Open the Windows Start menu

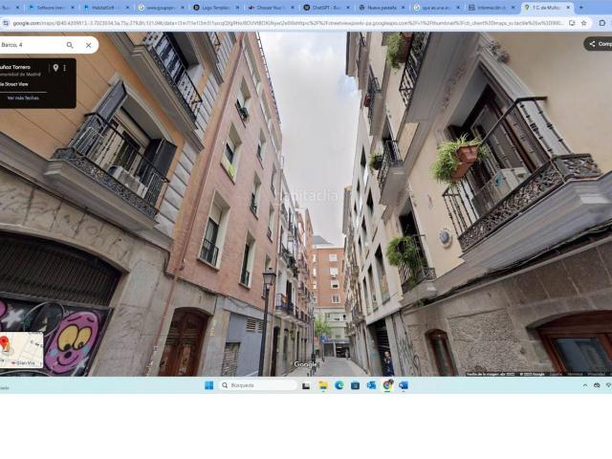(208, 385)
